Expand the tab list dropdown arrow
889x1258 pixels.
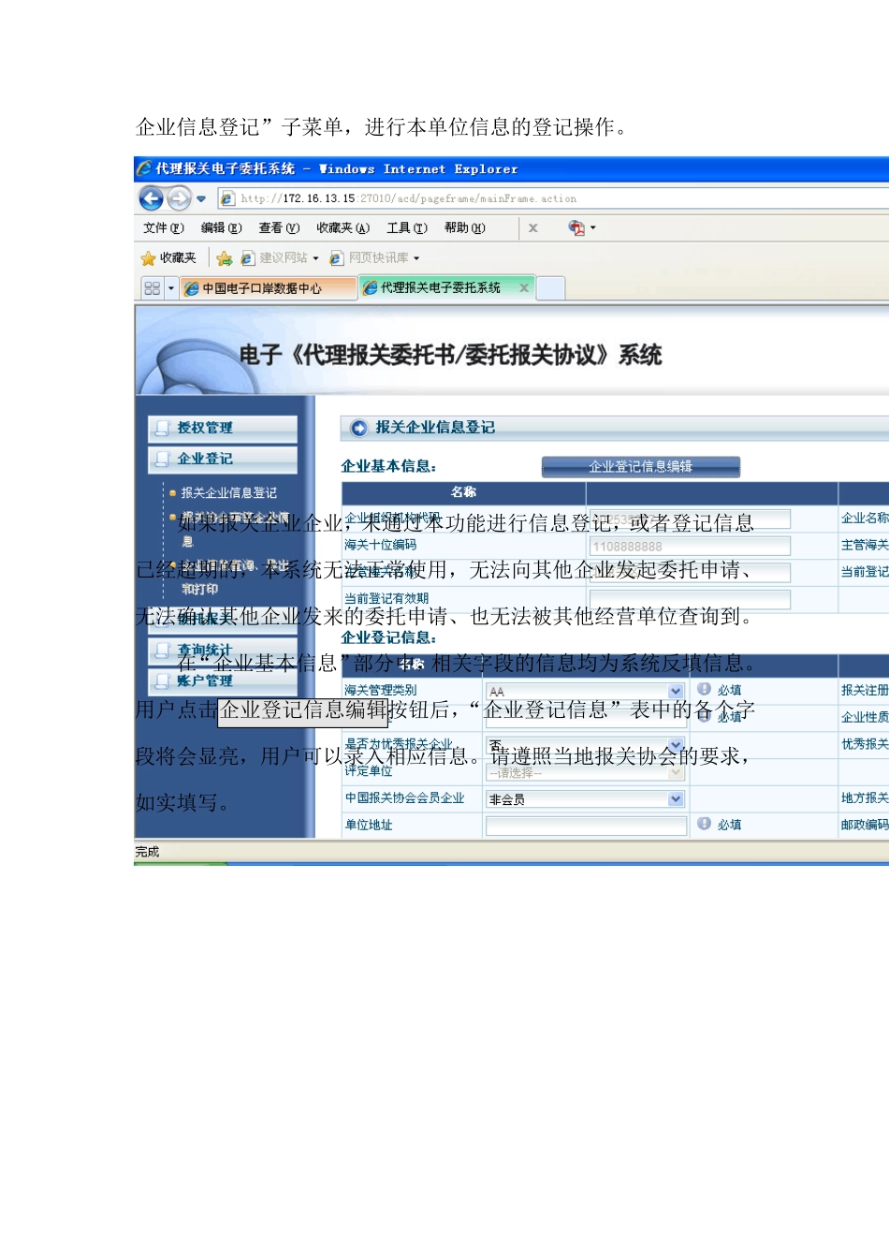click(x=170, y=288)
